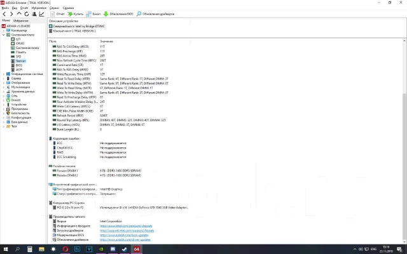Select the Round Trip Latency (tRTL) row
The height and width of the screenshot is (254, 407).
pyautogui.click(x=109, y=120)
